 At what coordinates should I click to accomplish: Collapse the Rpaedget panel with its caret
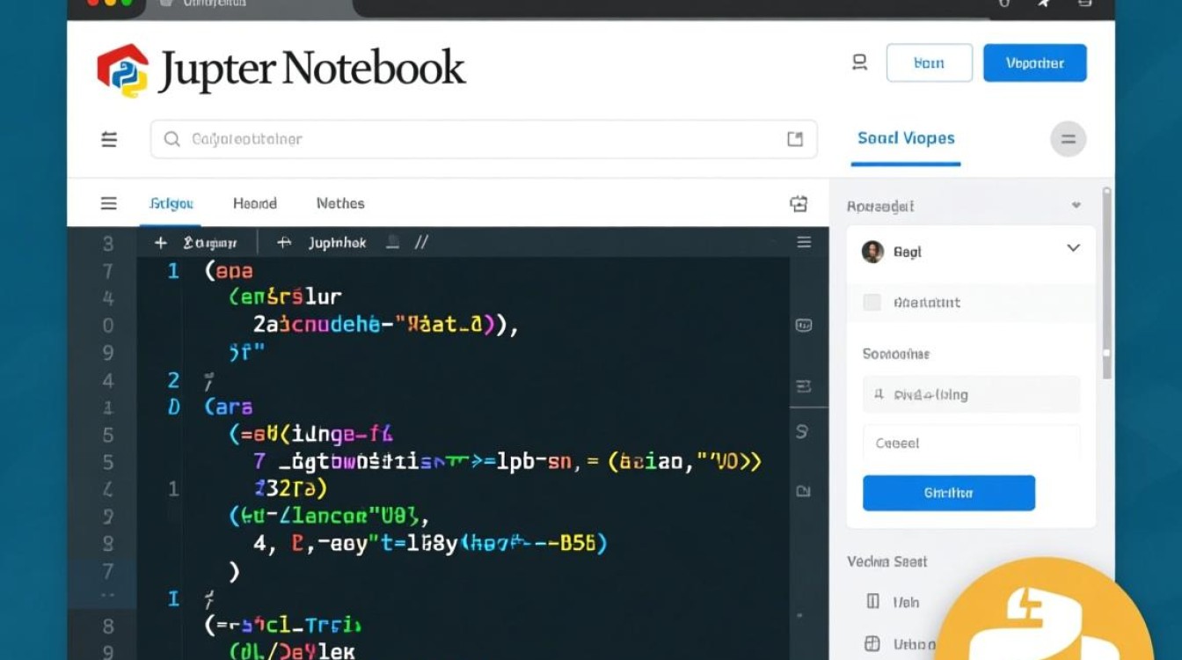(x=1076, y=206)
